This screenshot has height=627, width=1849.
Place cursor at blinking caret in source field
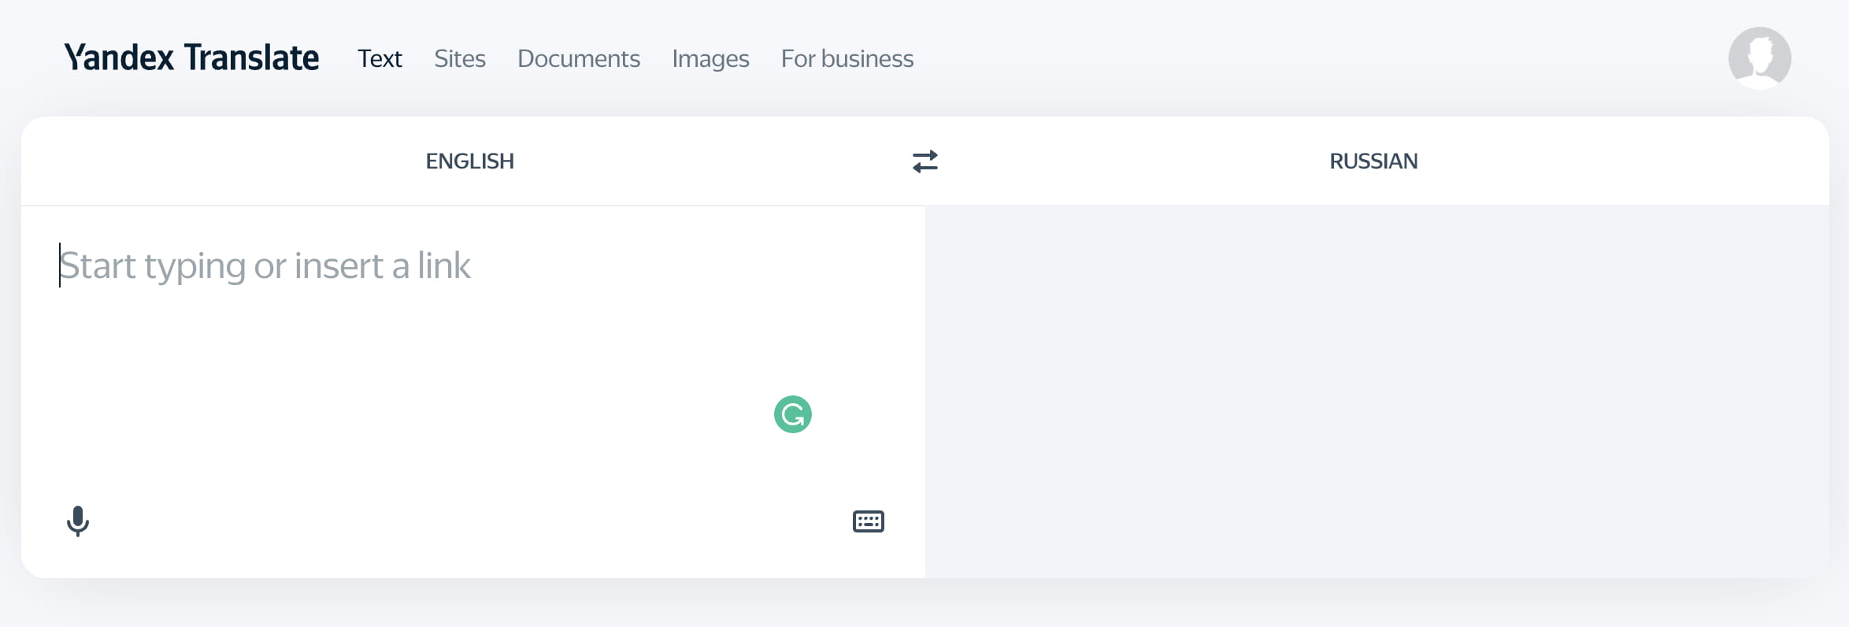(60, 265)
